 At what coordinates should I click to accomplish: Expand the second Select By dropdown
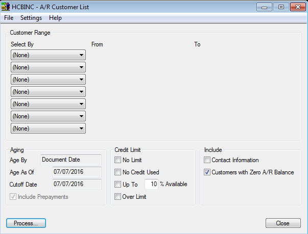48,67
